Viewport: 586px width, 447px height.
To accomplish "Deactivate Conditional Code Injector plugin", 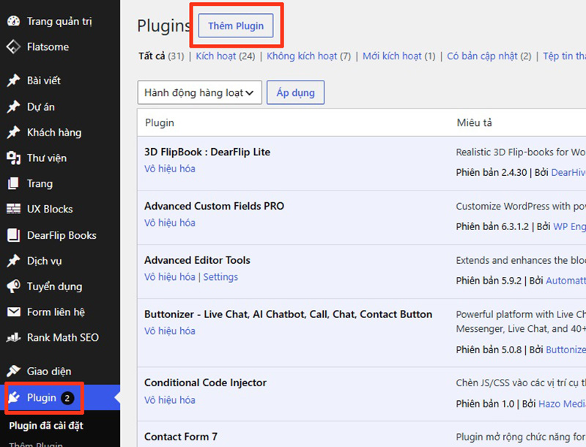I will 170,400.
